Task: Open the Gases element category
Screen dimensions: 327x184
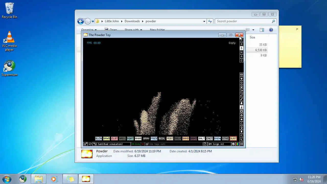Action: click(x=241, y=99)
